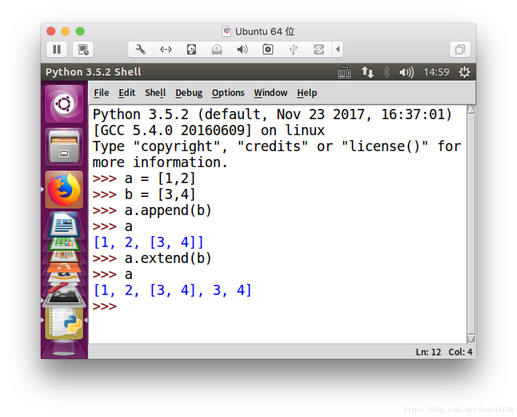Click the shell scrollbar up arrow
The width and height of the screenshot is (517, 417).
[471, 110]
